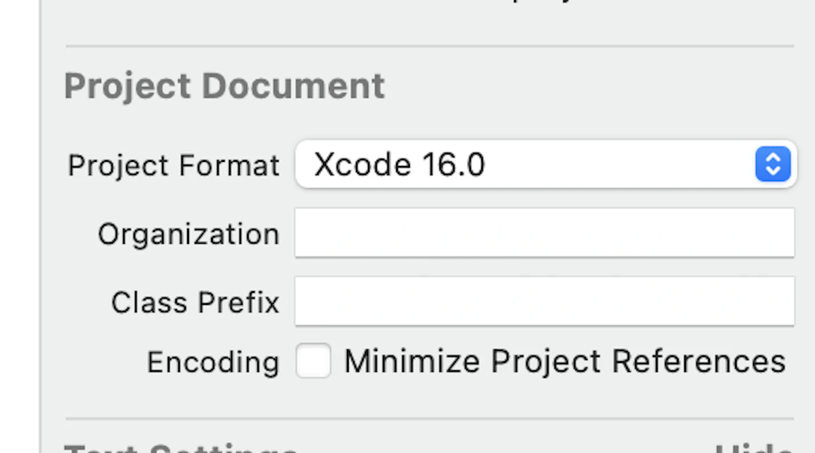Click the Class Prefix label
Viewport: 815px width, 453px height.
195,303
